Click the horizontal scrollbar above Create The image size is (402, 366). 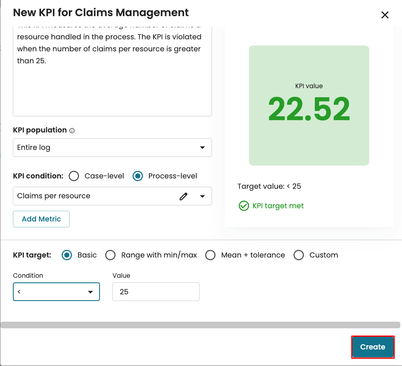pos(200,325)
